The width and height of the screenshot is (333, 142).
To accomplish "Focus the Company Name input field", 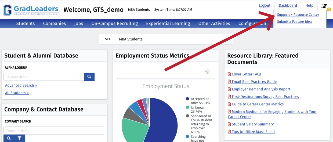I will pos(54,131).
